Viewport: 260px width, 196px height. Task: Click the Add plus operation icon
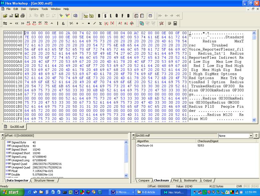(x=77, y=24)
